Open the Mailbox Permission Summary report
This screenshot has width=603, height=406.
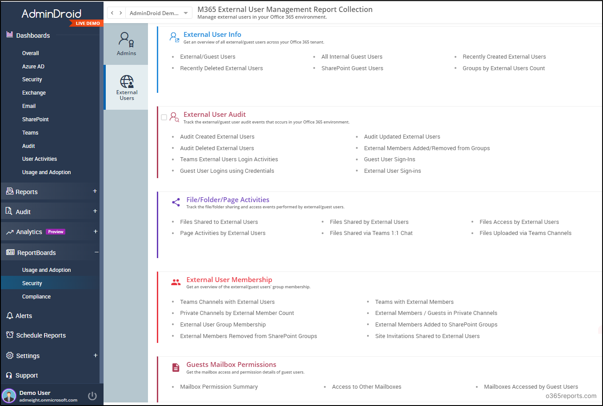219,387
